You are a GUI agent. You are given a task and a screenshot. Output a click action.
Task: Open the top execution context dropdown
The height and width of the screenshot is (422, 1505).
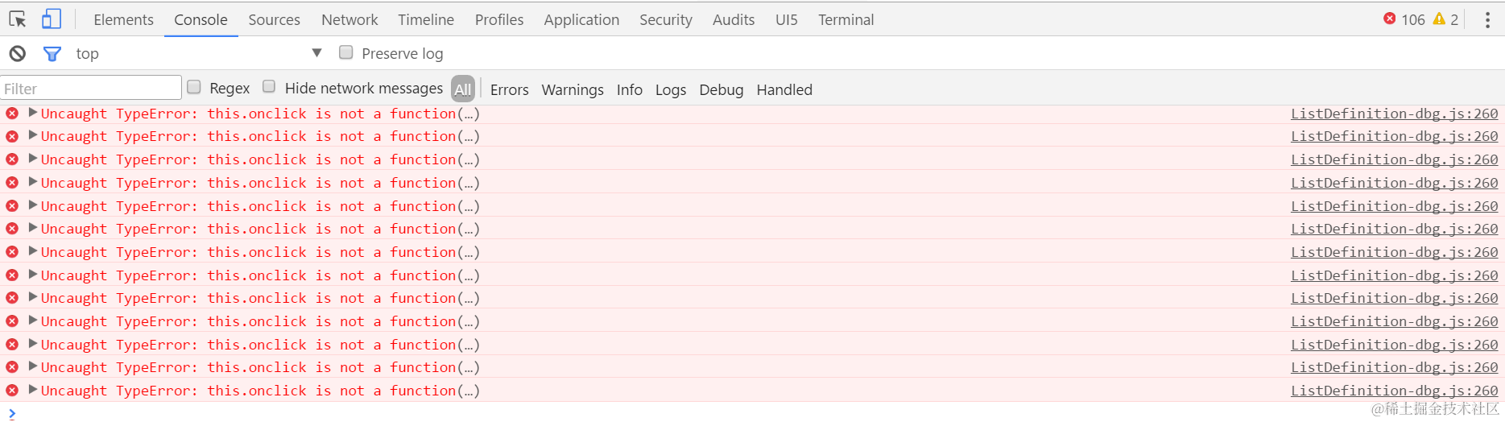pyautogui.click(x=198, y=54)
